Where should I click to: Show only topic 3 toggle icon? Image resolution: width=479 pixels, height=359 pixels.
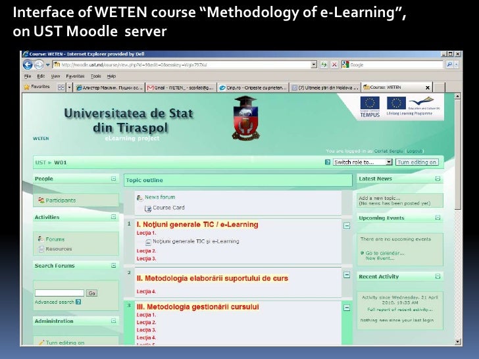click(x=347, y=308)
